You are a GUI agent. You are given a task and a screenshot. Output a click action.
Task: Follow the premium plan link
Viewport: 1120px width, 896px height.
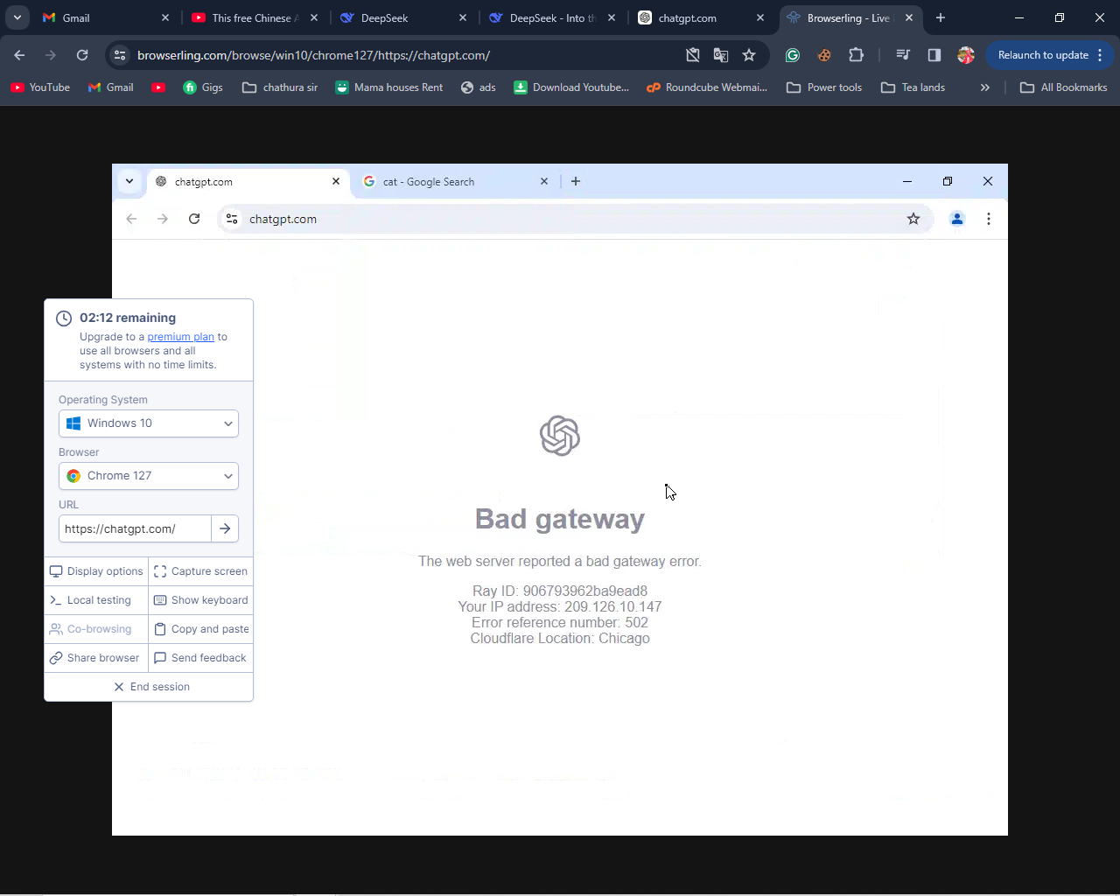point(180,337)
